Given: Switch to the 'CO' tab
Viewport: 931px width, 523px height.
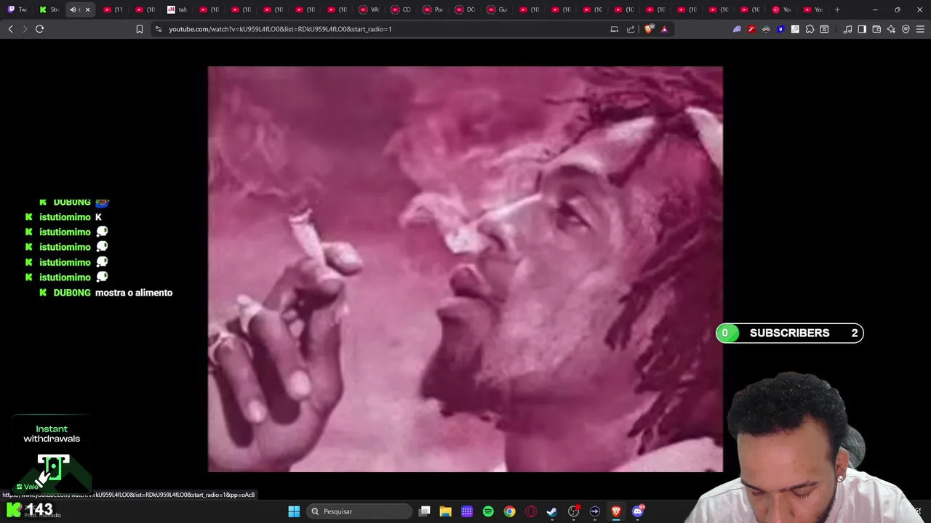Looking at the screenshot, I should point(401,9).
